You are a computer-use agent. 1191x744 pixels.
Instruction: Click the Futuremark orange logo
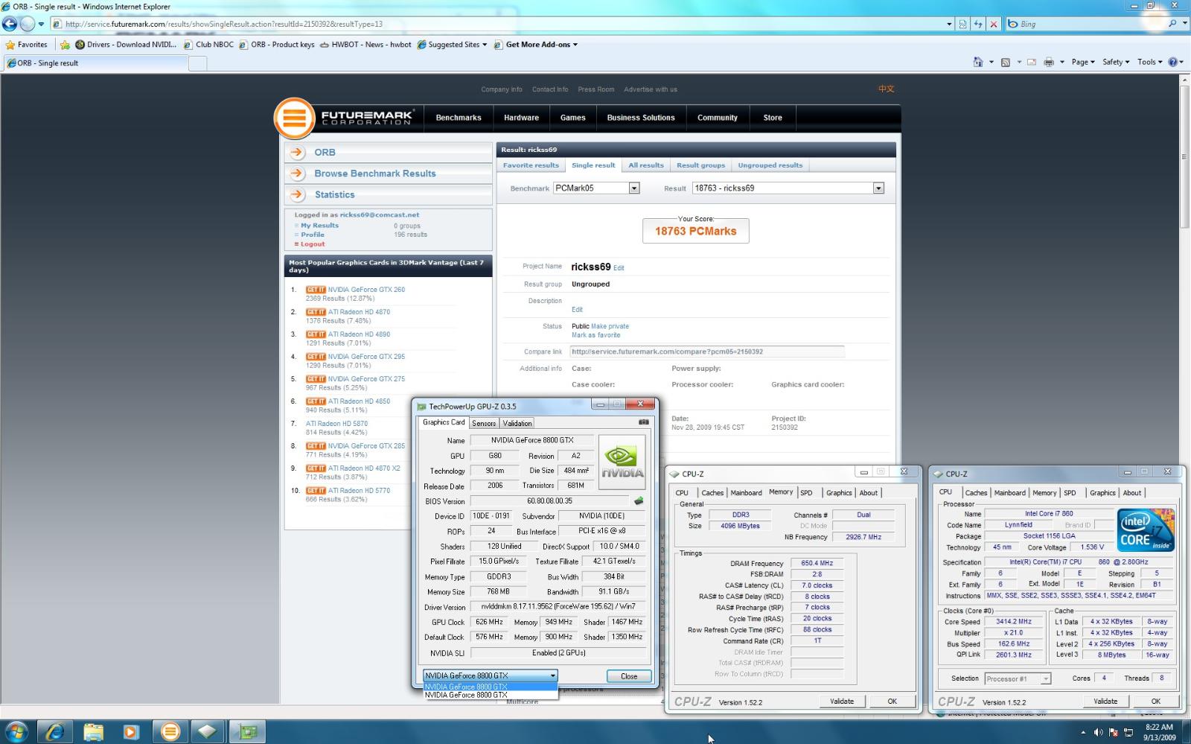pyautogui.click(x=295, y=118)
